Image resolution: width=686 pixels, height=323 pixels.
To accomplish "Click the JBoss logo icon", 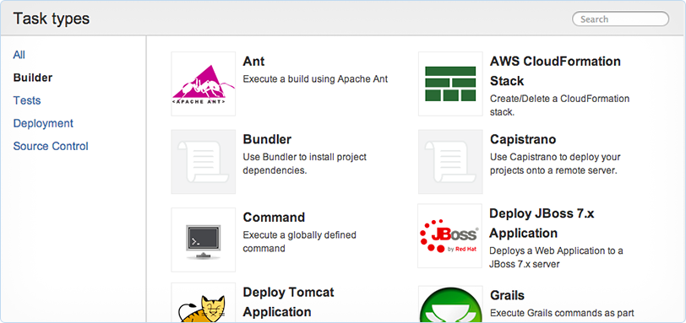I will point(449,235).
